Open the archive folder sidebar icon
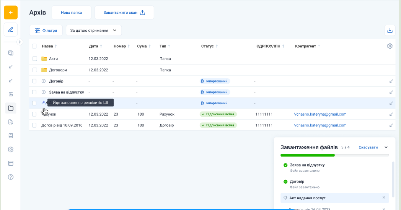401x210 pixels. [x=11, y=108]
